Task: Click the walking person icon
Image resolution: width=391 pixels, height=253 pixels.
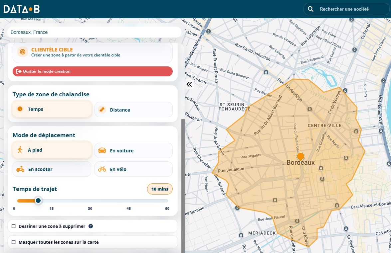Action: click(20, 150)
